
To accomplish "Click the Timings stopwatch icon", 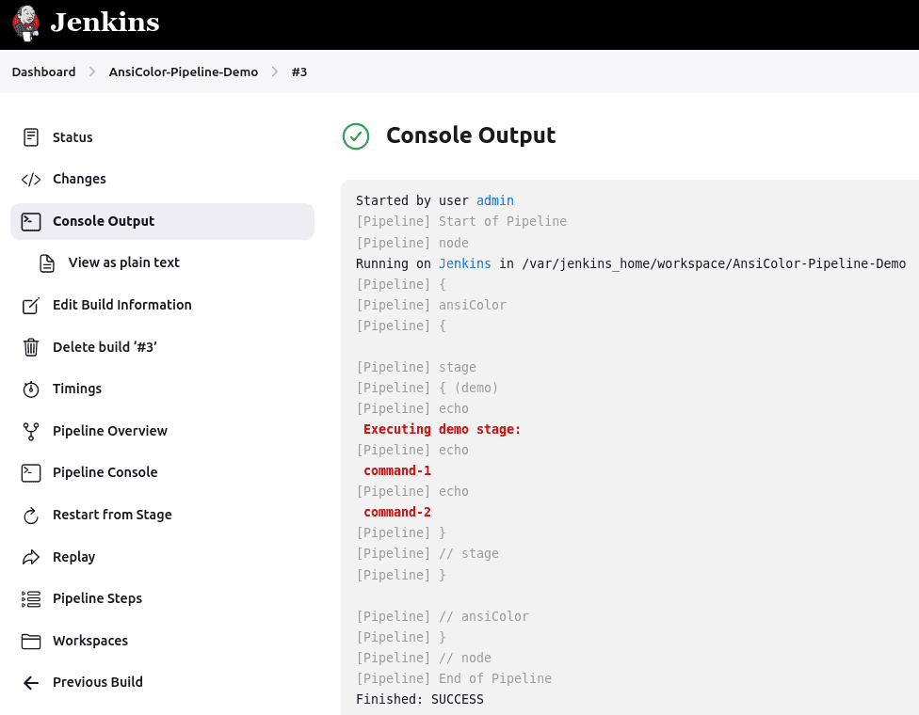I will click(31, 389).
